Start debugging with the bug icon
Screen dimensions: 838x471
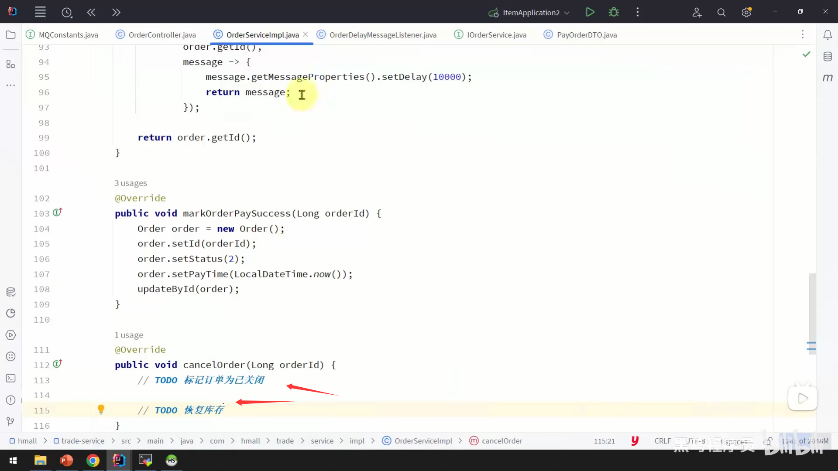pos(614,12)
